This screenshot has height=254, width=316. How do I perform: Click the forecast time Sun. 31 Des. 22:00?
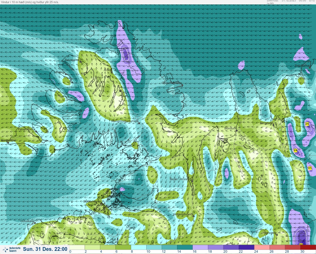point(45,249)
